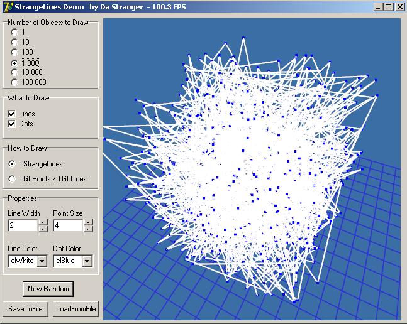Select 1 000 objects radio button
Screen dimensions: 407x324
tap(14, 63)
